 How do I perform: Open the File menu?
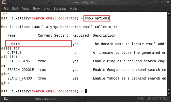tap(6, 8)
